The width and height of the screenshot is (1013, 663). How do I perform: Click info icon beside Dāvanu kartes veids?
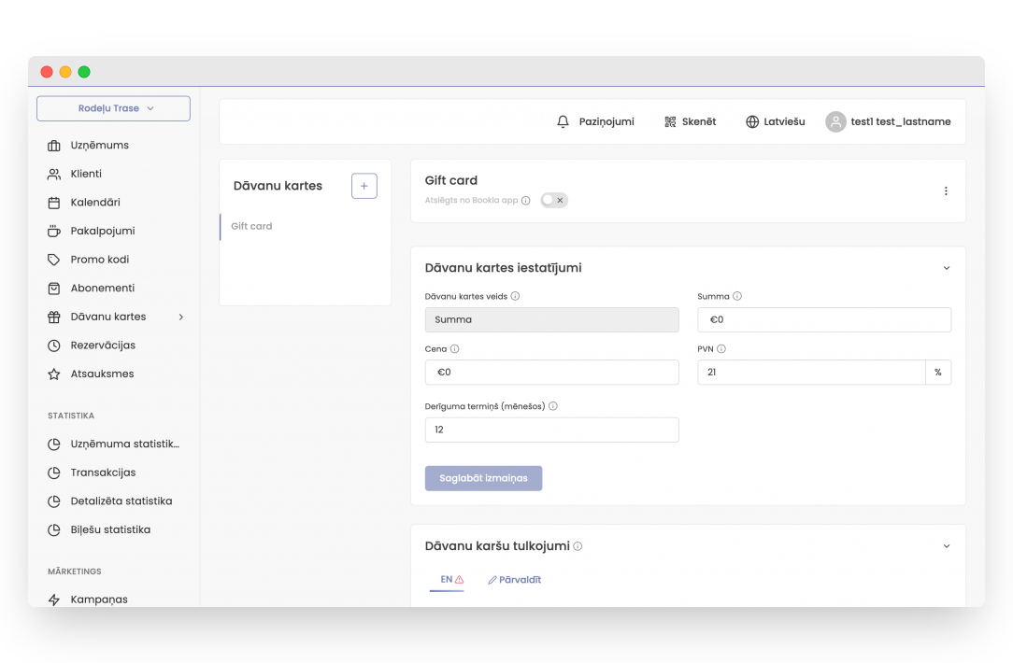(515, 297)
